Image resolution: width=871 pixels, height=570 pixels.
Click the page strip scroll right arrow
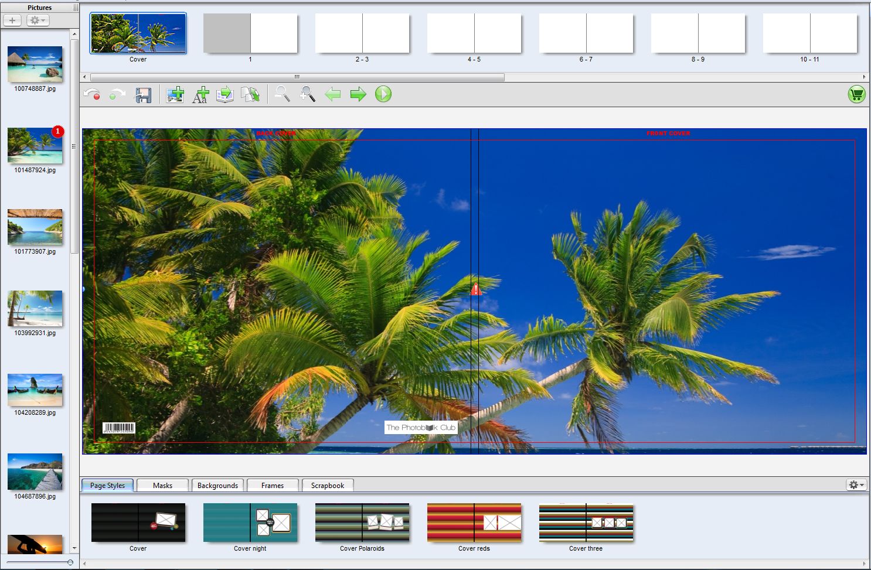pyautogui.click(x=864, y=77)
